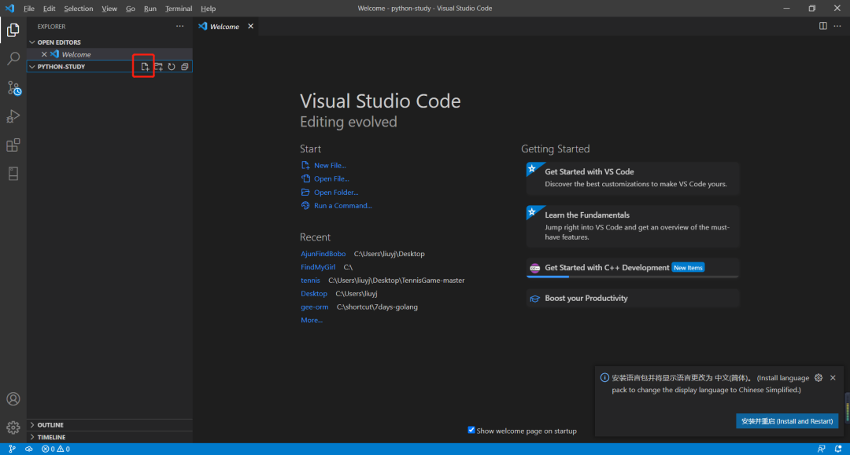850x455 pixels.
Task: Open the Accounts icon in activity bar
Action: pyautogui.click(x=13, y=399)
